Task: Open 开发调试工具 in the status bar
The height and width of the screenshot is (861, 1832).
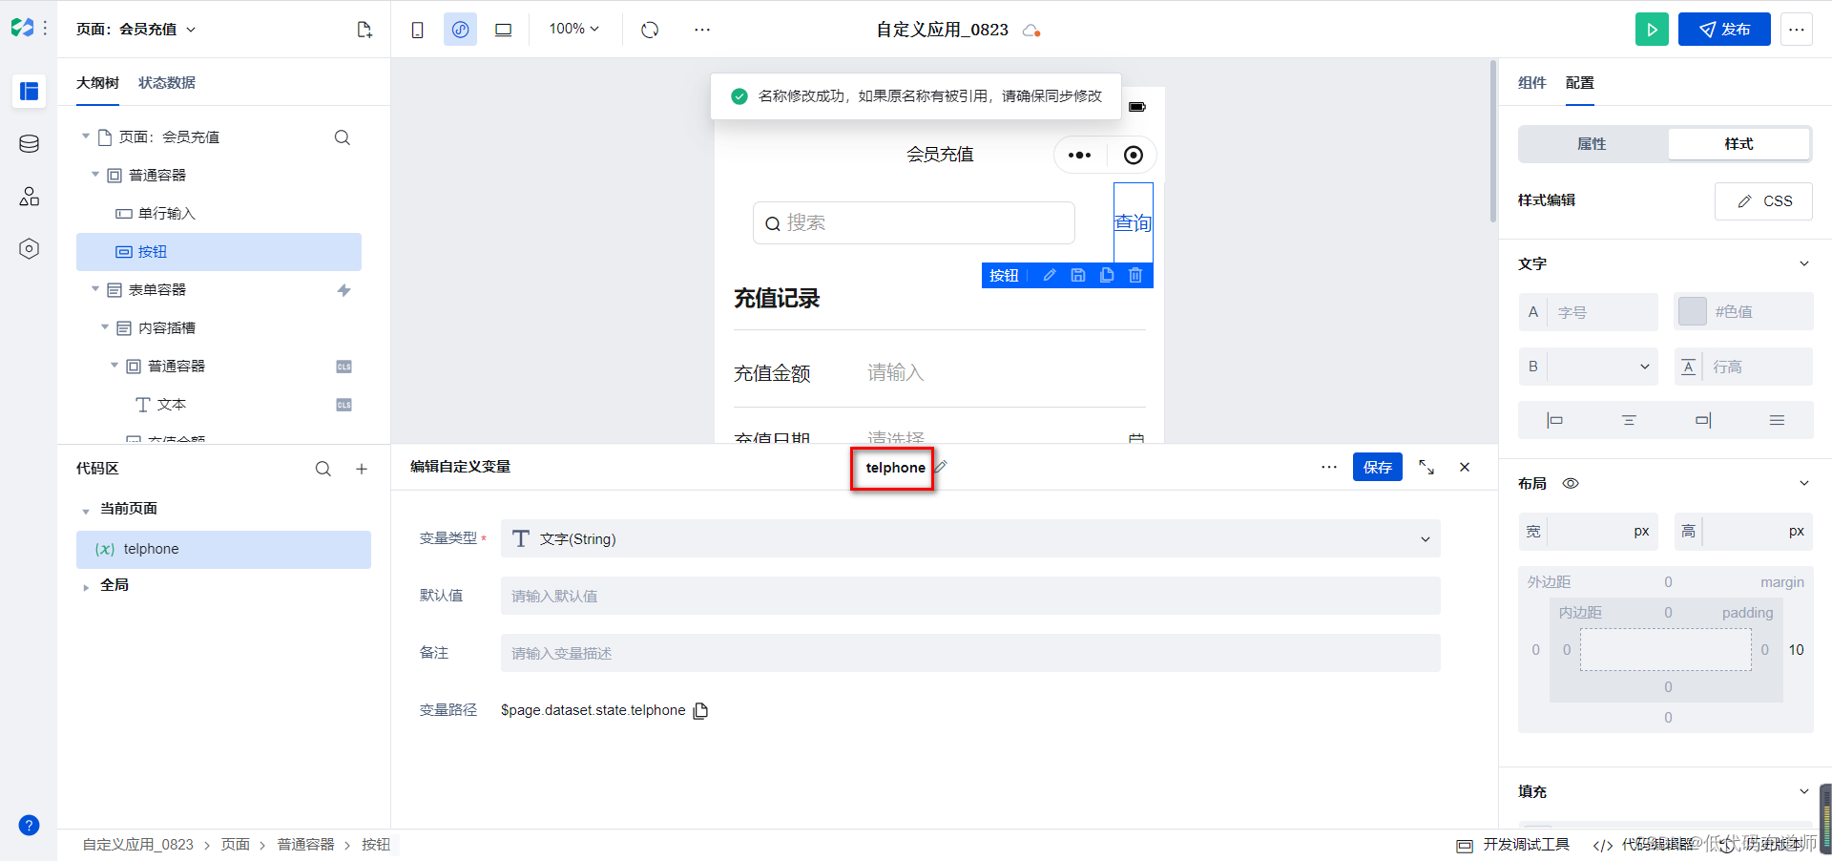Action: [1513, 845]
